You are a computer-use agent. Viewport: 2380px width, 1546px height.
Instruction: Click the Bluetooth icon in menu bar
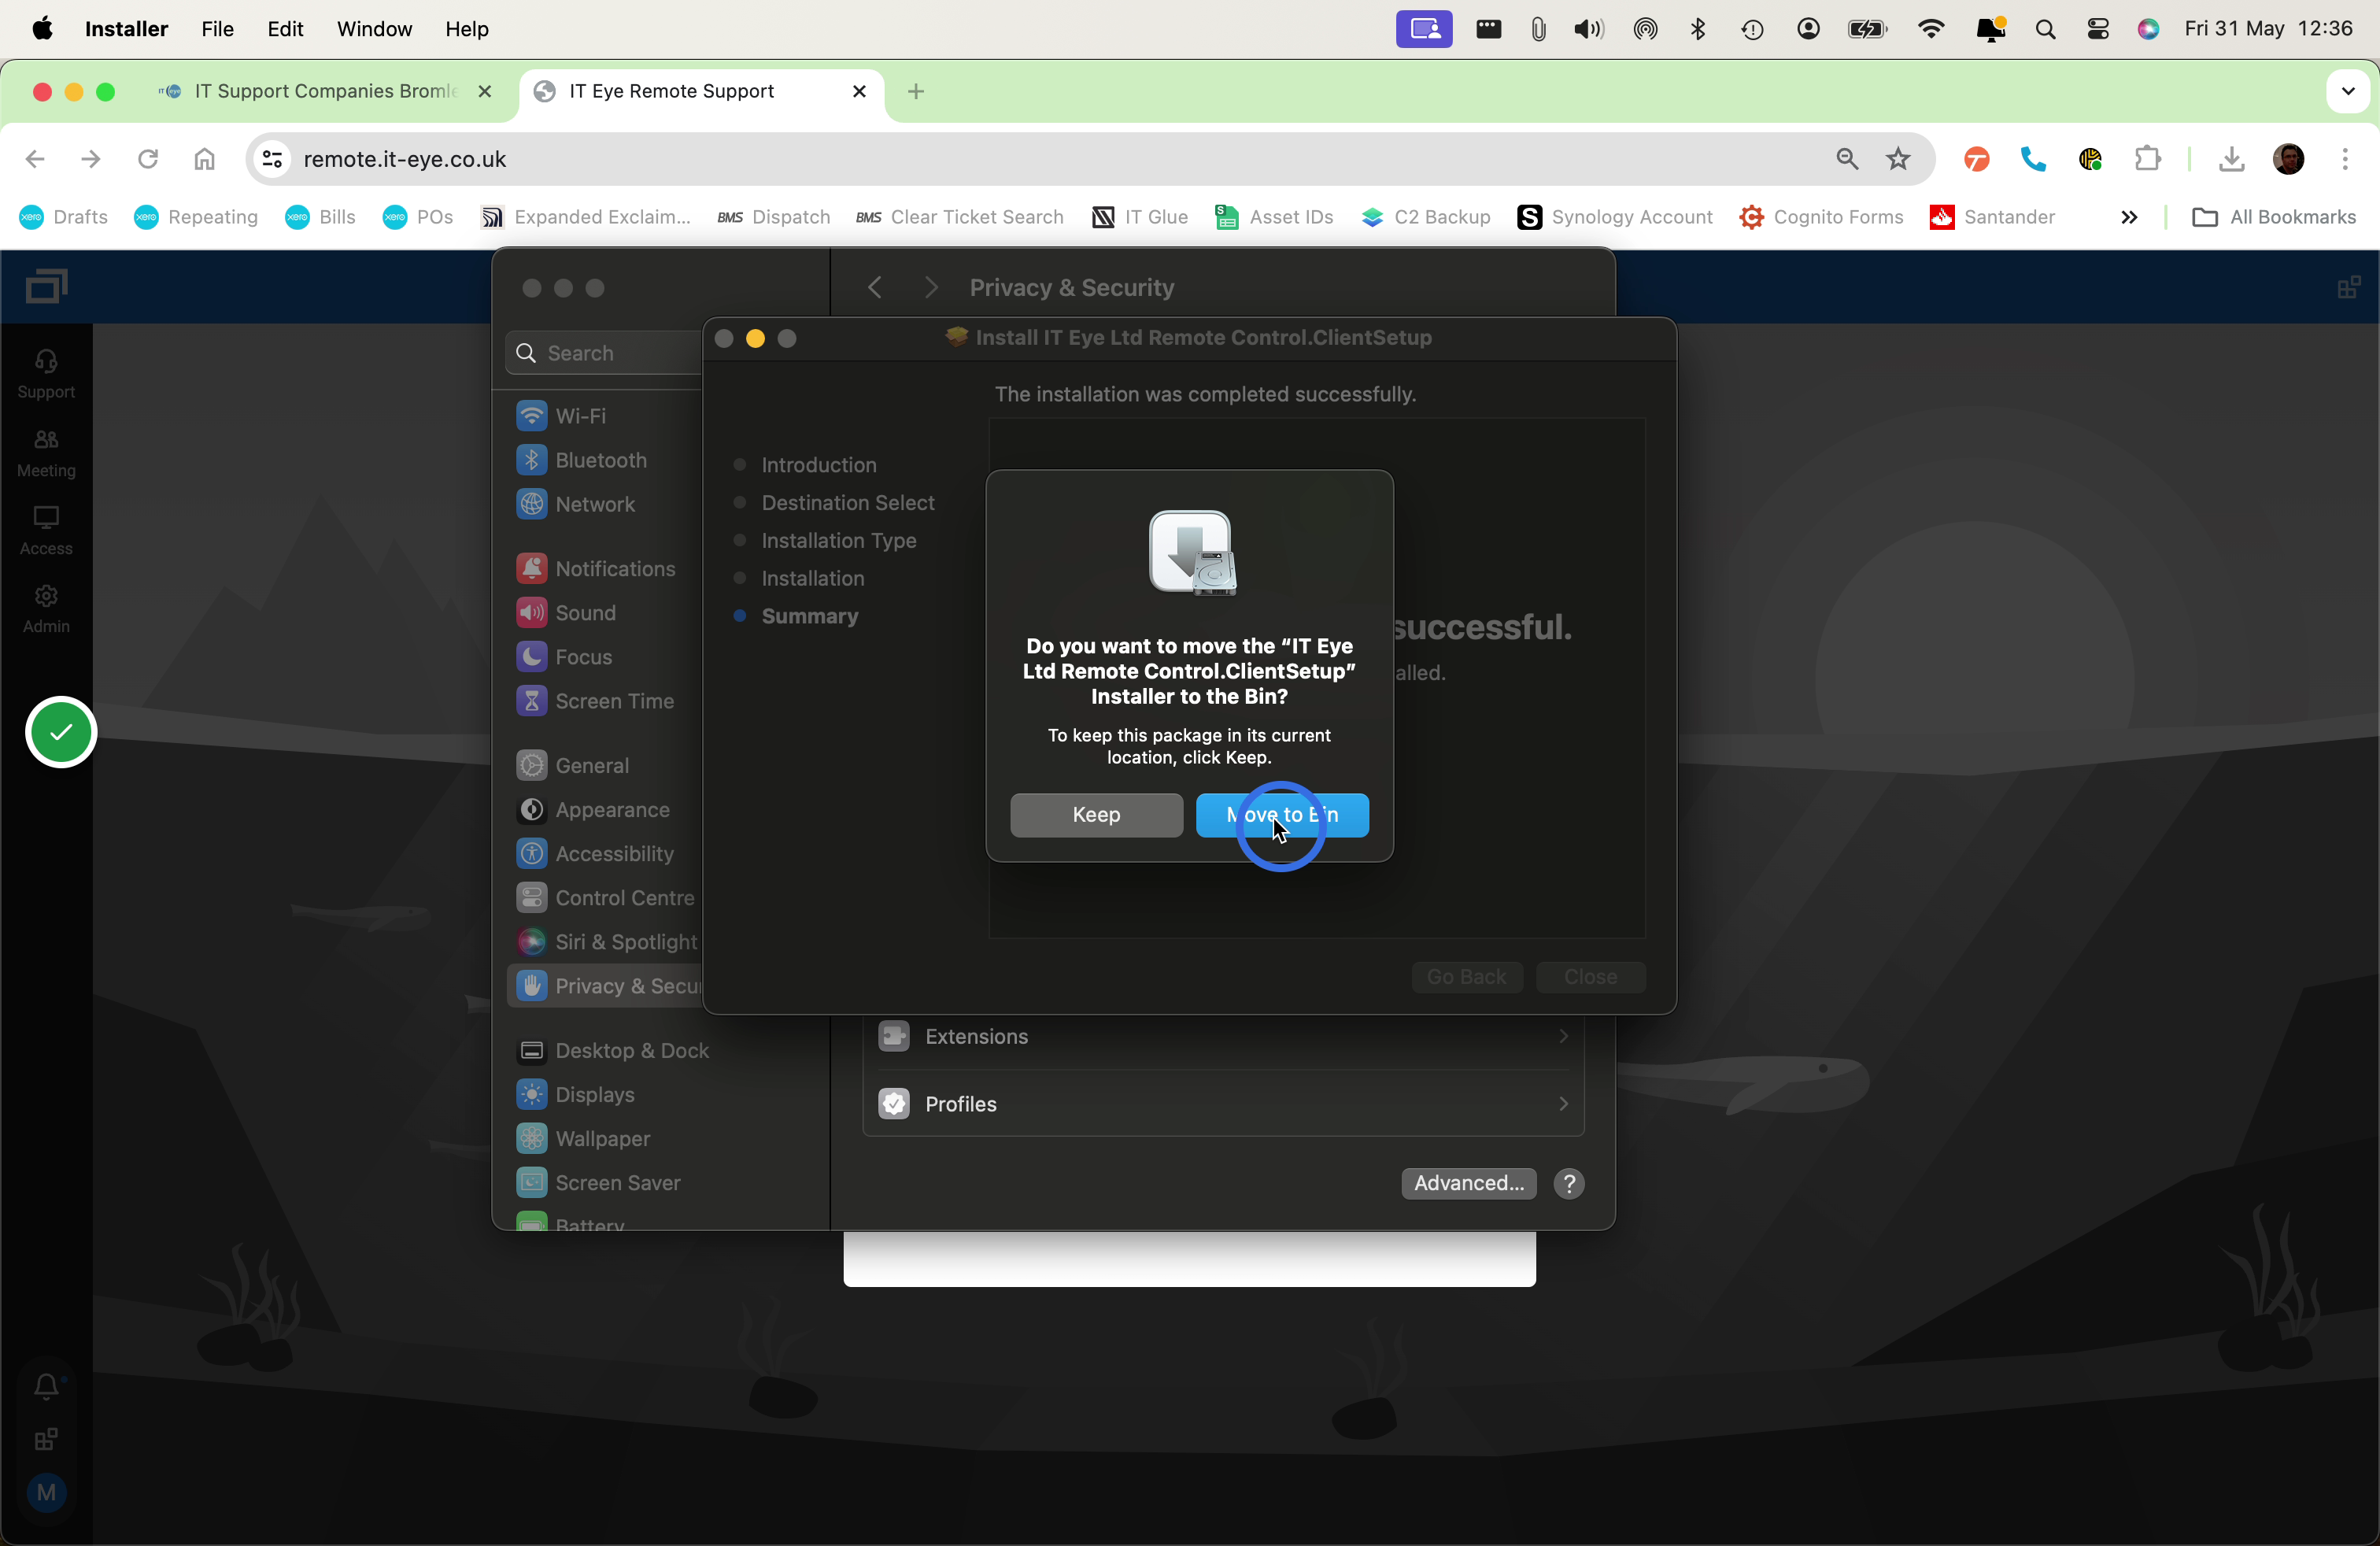[x=1698, y=29]
